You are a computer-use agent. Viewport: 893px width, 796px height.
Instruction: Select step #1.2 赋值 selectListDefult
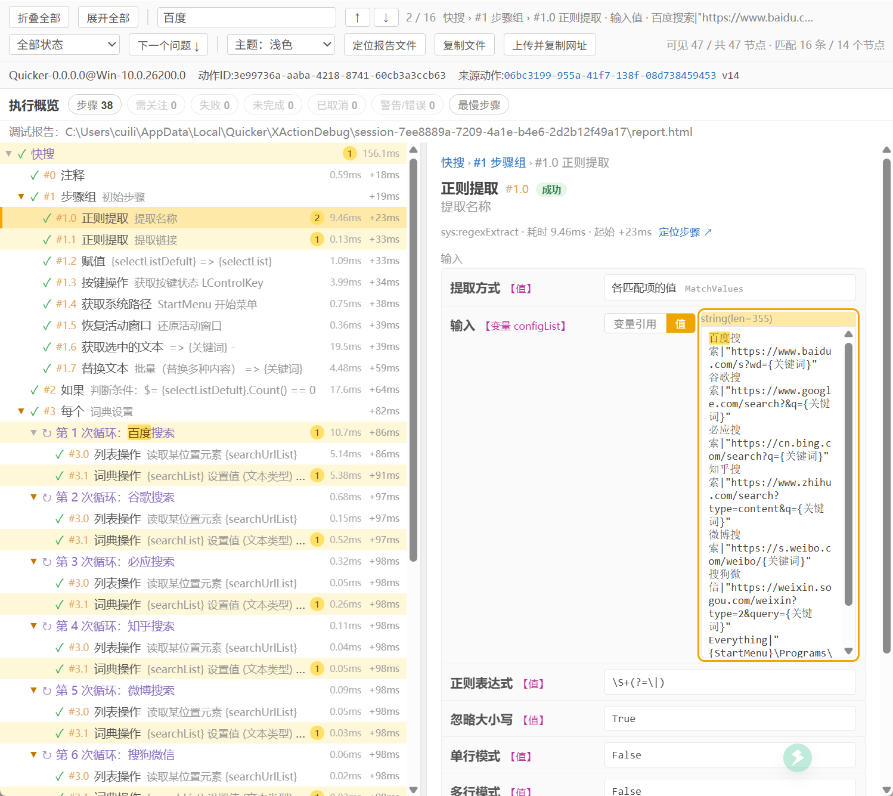203,261
